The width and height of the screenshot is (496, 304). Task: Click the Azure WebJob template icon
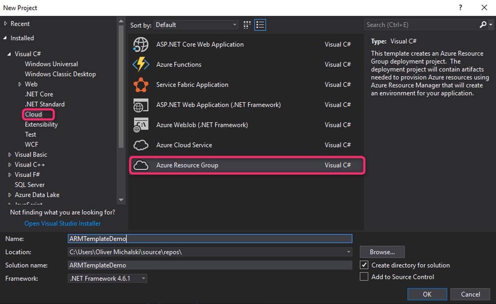pyautogui.click(x=141, y=125)
